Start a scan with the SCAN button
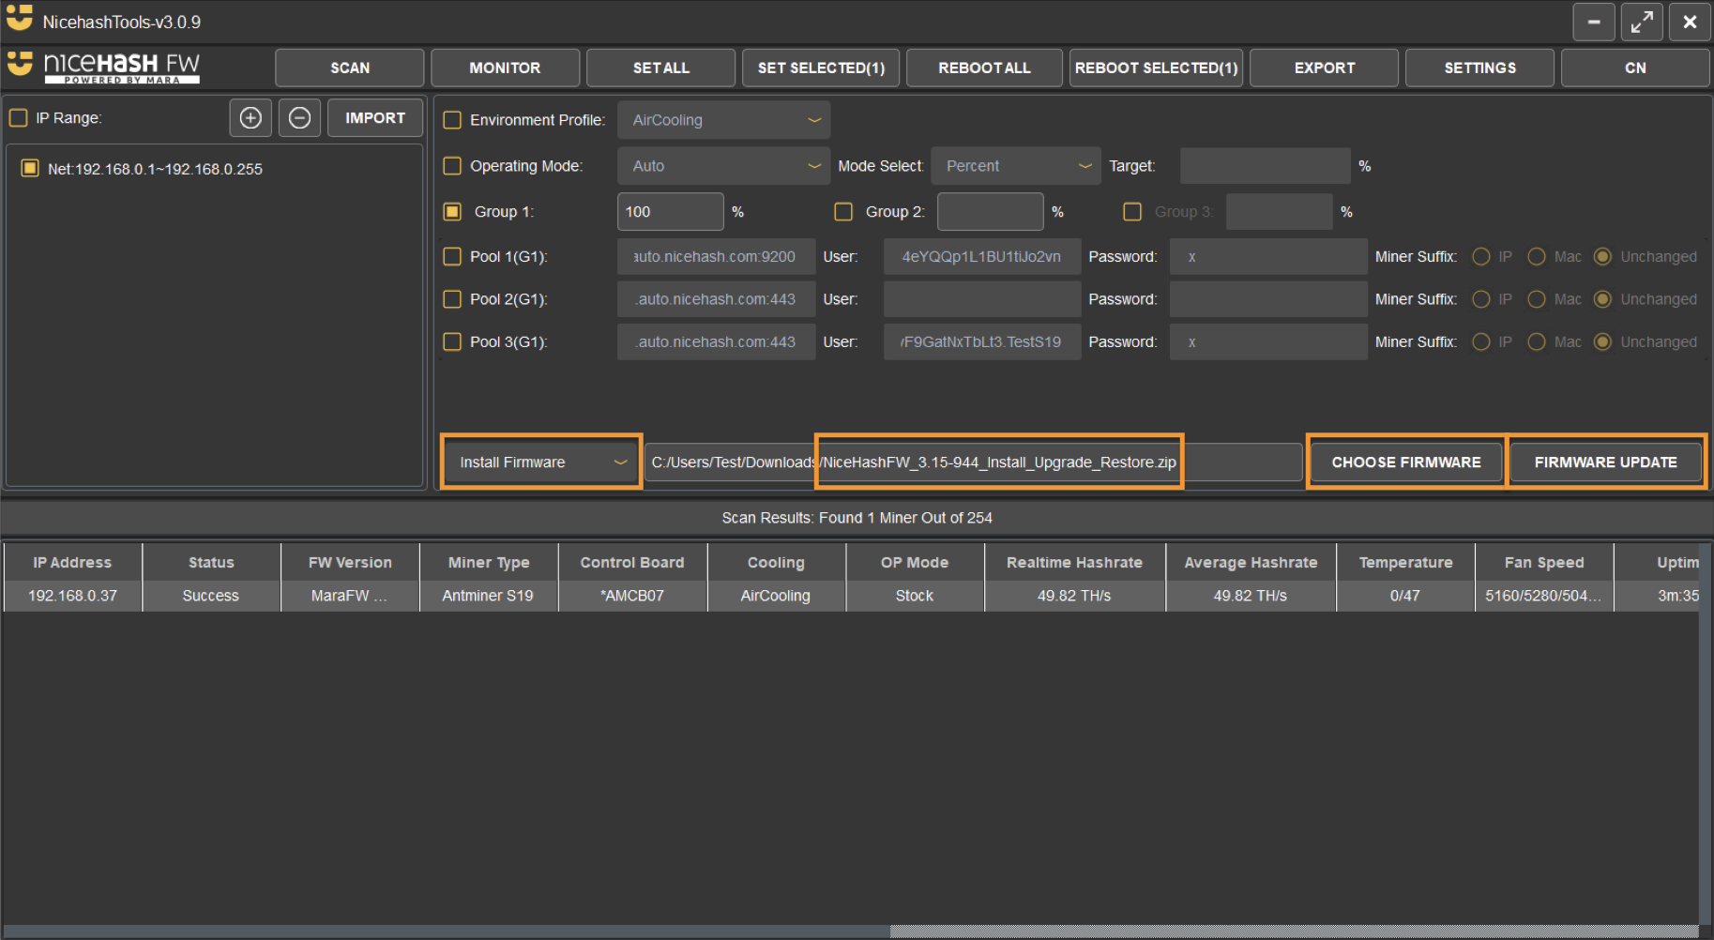This screenshot has width=1714, height=940. click(349, 67)
